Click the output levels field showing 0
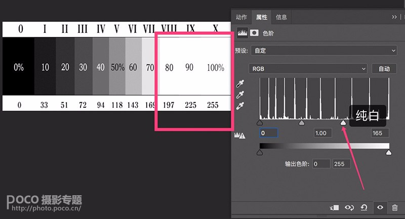 point(321,164)
